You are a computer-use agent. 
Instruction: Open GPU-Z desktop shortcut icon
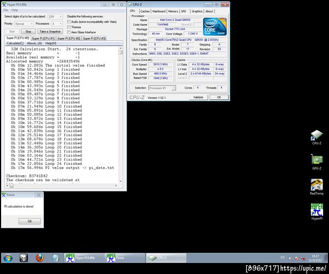[316, 162]
